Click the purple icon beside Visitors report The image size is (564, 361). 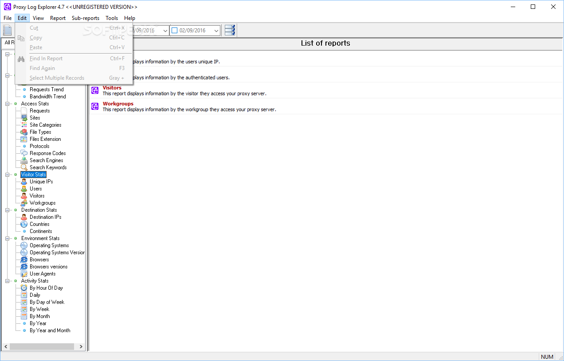coord(95,90)
